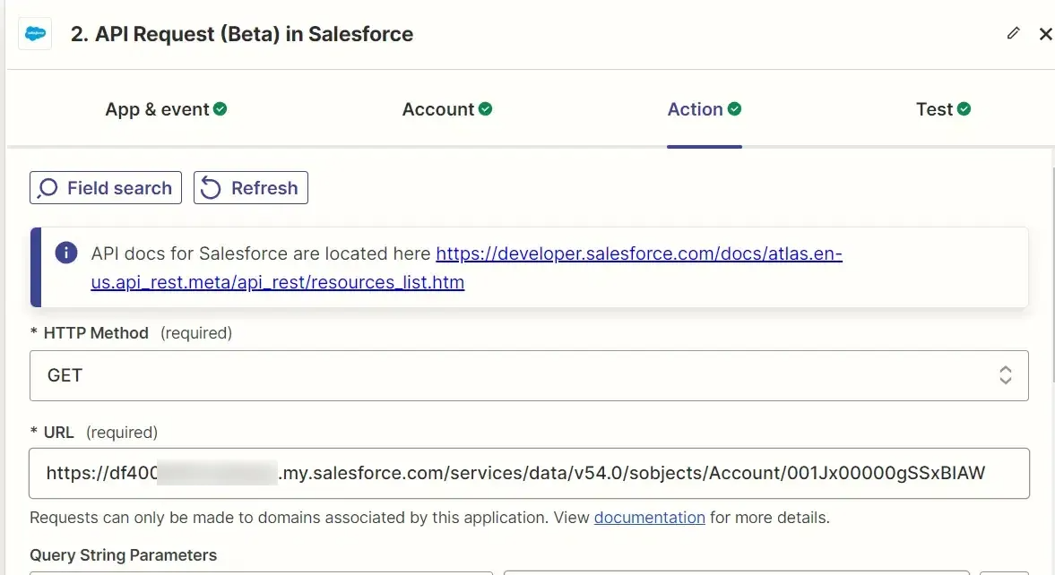Go to the Test tab
Viewport: 1055px width, 575px height.
click(943, 109)
